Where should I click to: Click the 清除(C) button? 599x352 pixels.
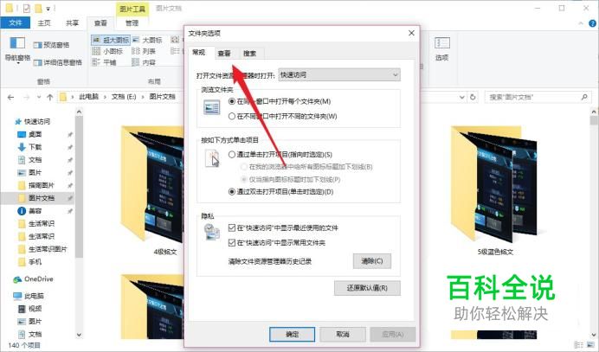point(371,261)
